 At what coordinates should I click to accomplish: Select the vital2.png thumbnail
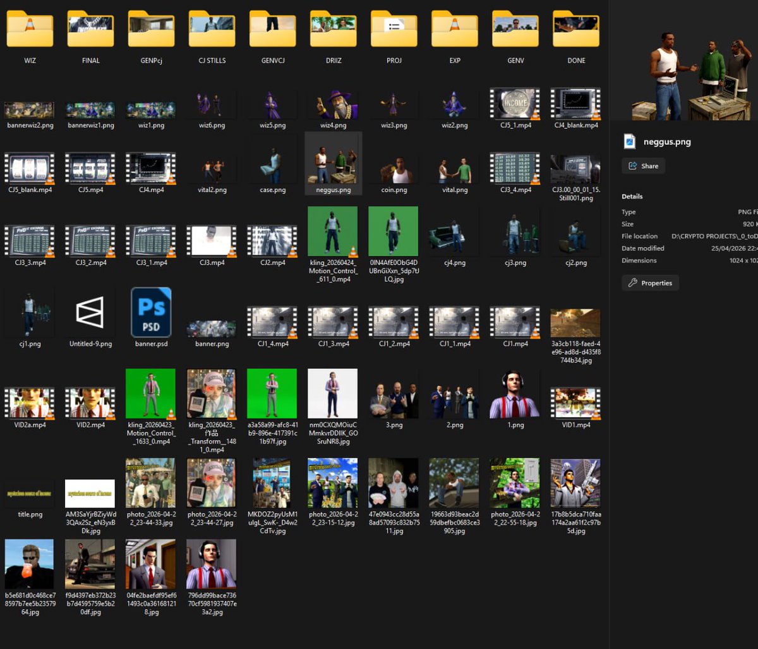(x=212, y=171)
